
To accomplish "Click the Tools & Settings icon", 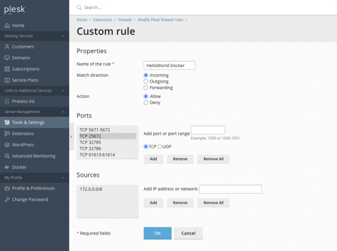I will point(7,122).
